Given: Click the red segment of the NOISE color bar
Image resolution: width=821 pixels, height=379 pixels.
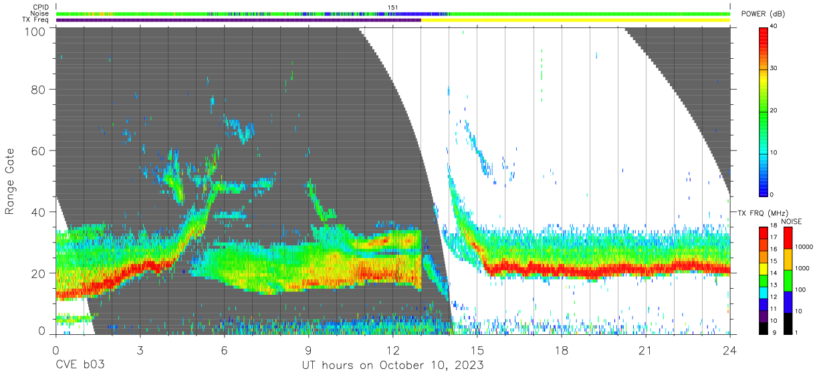Looking at the screenshot, I should click(788, 238).
